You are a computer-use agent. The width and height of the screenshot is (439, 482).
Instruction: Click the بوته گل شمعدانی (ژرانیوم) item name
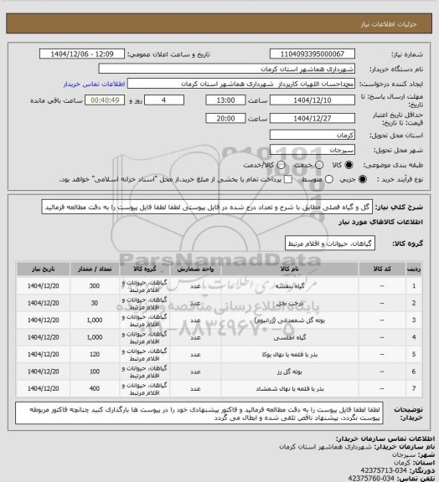tap(289, 320)
